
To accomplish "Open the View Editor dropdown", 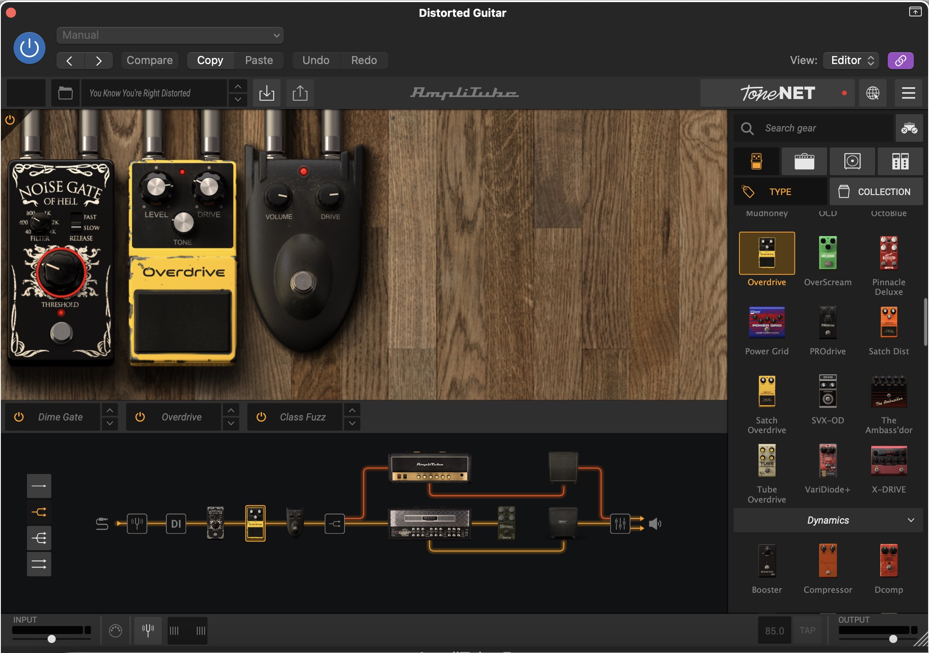I will tap(852, 60).
